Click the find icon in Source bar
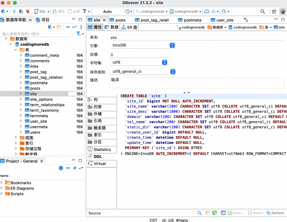Image resolution: width=287 pixels, height=222 pixels. [200, 213]
